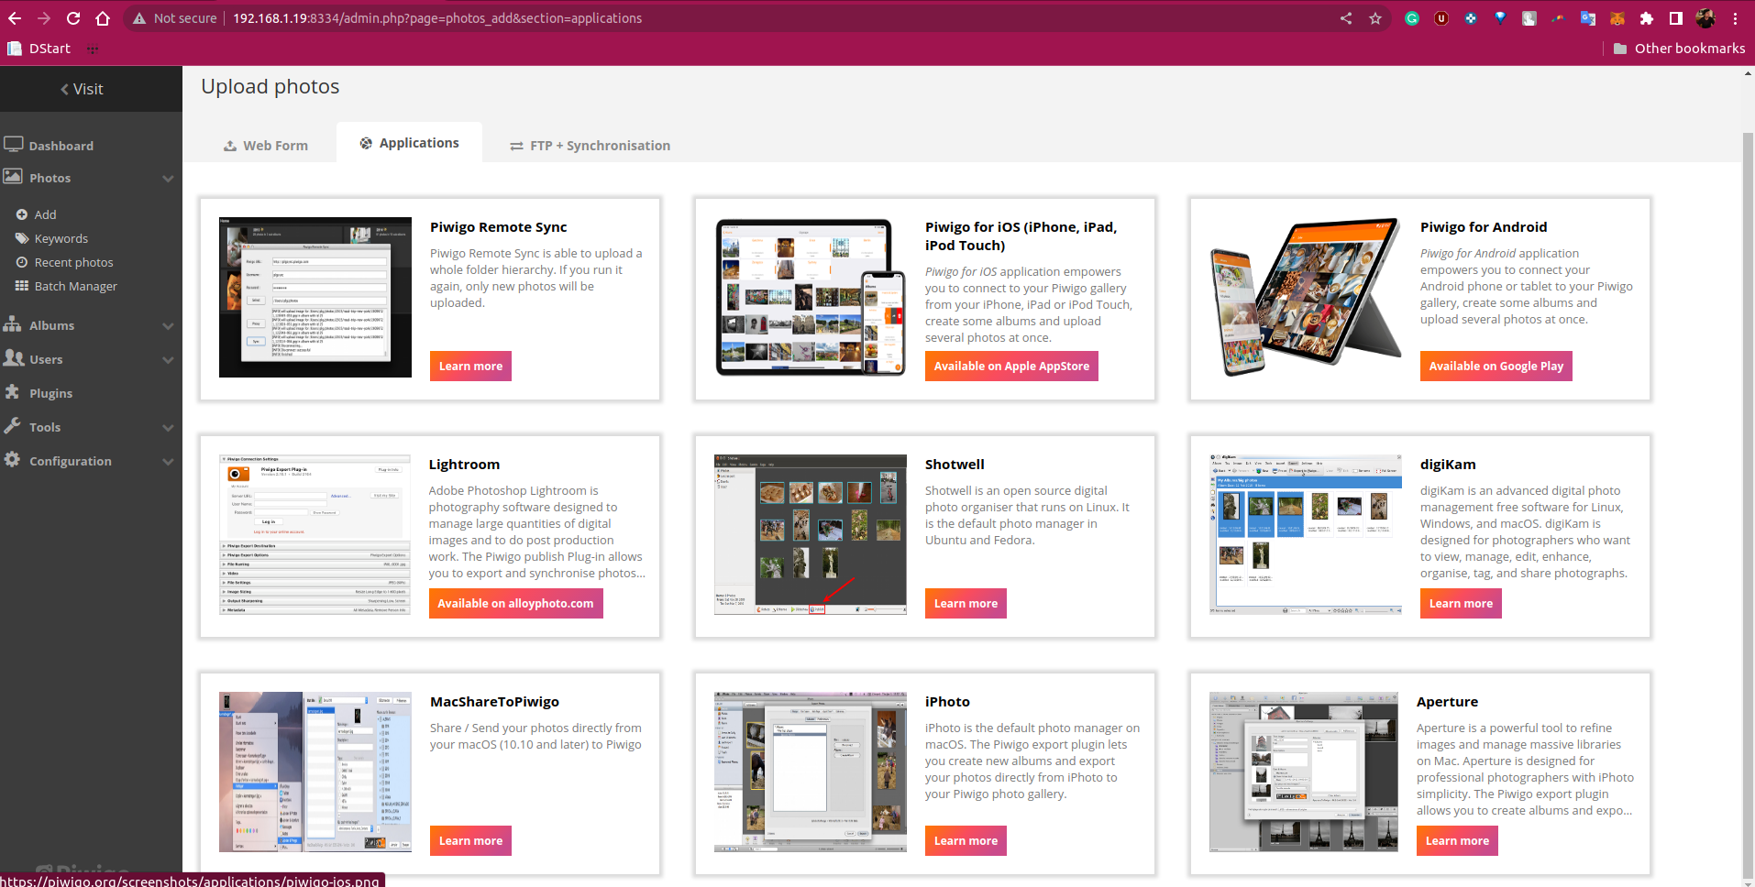Screen dimensions: 1755x887
Task: Click Learn more for MacShareToPiwigo
Action: coord(470,840)
